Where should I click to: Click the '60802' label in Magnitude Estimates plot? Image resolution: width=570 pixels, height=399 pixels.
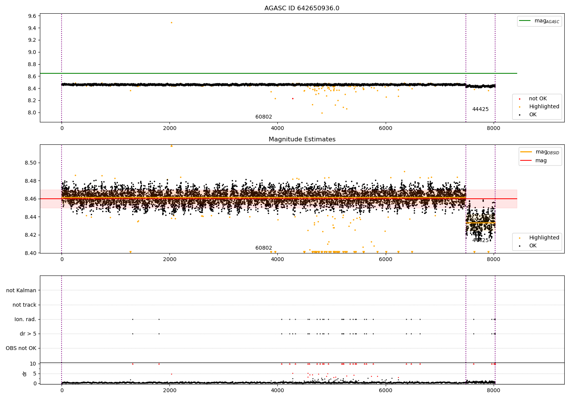264,248
